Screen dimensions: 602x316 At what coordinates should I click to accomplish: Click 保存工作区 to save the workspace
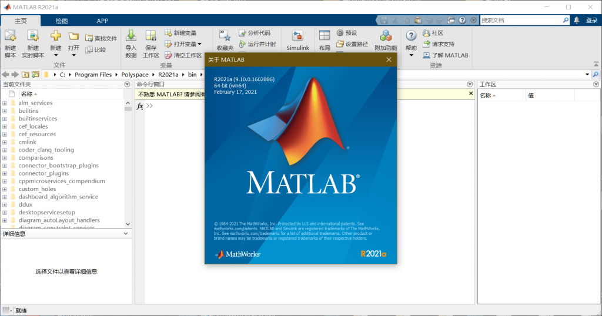click(x=151, y=43)
